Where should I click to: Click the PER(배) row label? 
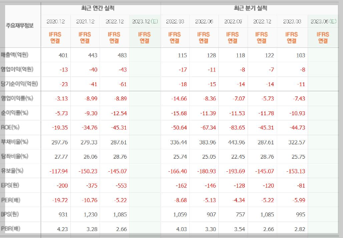10,200
